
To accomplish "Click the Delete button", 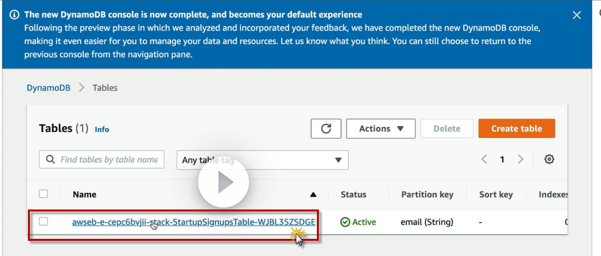I will [x=447, y=129].
